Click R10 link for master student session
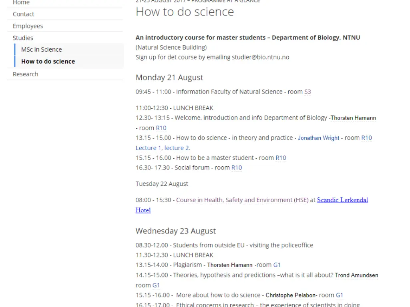This screenshot has width=410, height=307. 281,158
